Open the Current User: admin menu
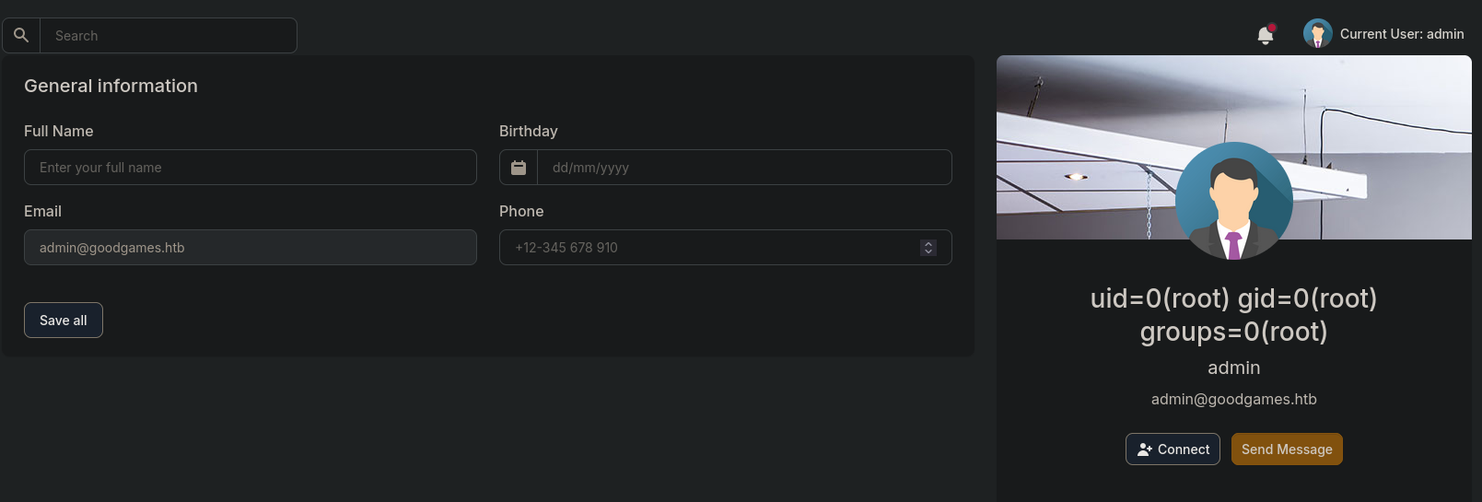This screenshot has width=1482, height=502. pyautogui.click(x=1383, y=34)
